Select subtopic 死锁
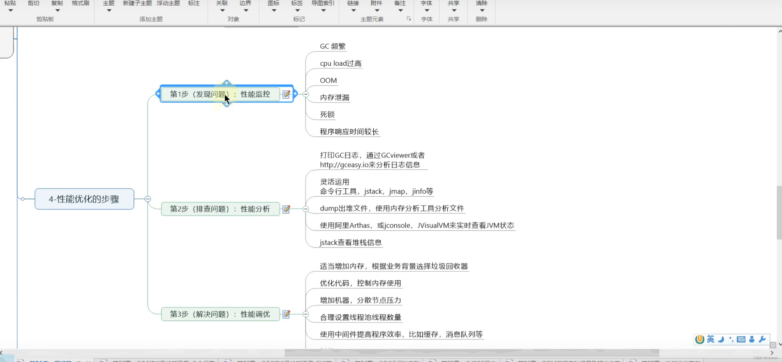Image resolution: width=782 pixels, height=362 pixels. pos(327,114)
